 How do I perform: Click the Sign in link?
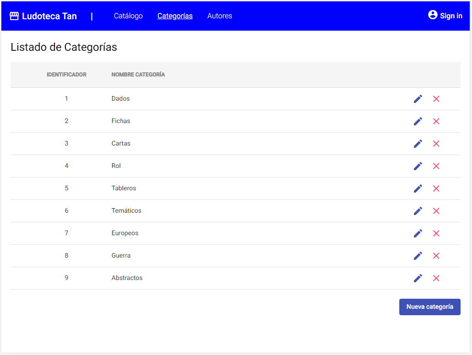[450, 15]
